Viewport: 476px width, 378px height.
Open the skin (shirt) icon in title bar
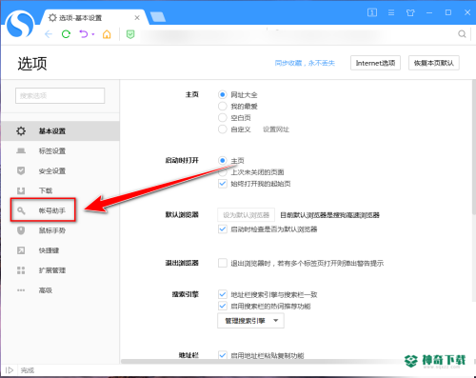pos(410,12)
